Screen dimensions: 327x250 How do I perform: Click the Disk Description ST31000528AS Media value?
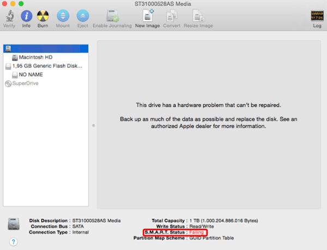click(96, 221)
